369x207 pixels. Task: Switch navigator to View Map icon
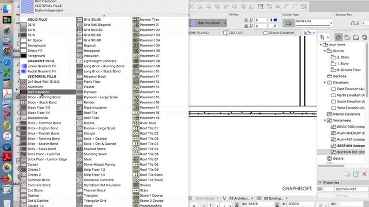click(347, 37)
